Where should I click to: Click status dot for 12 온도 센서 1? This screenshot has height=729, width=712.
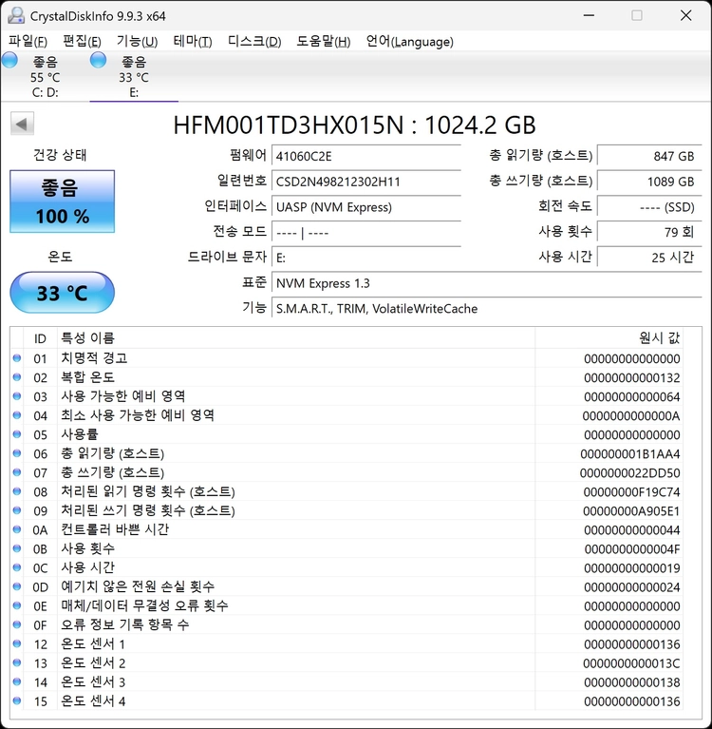[17, 643]
